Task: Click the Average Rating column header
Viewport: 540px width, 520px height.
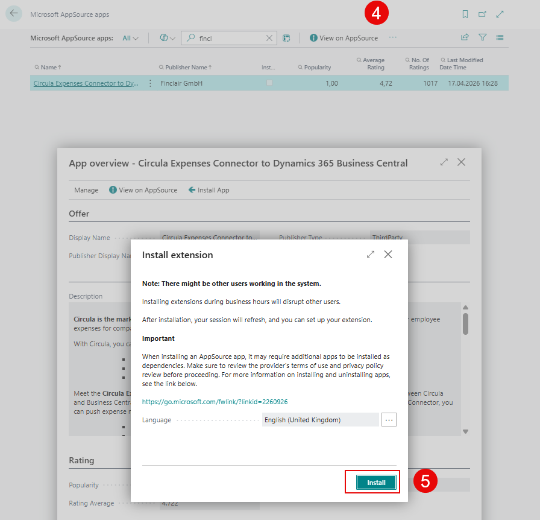Action: pos(371,64)
